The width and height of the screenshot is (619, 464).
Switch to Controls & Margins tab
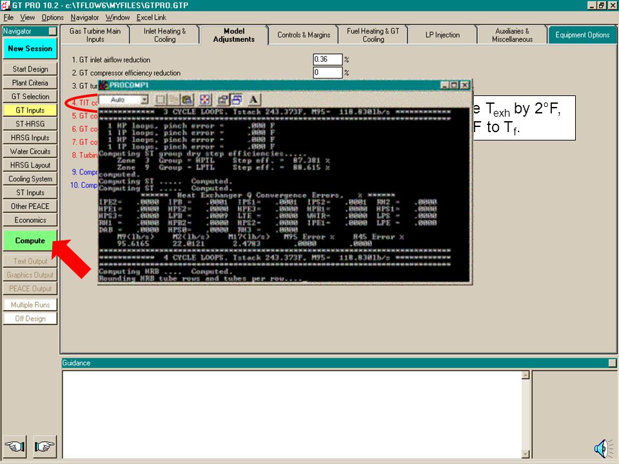[304, 35]
